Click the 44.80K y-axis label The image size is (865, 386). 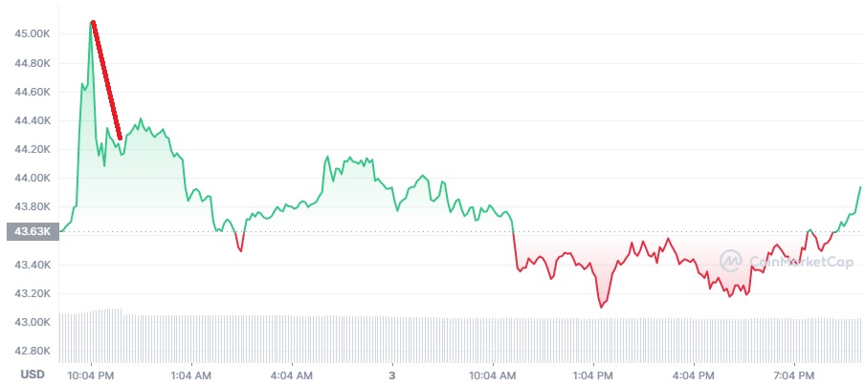32,63
